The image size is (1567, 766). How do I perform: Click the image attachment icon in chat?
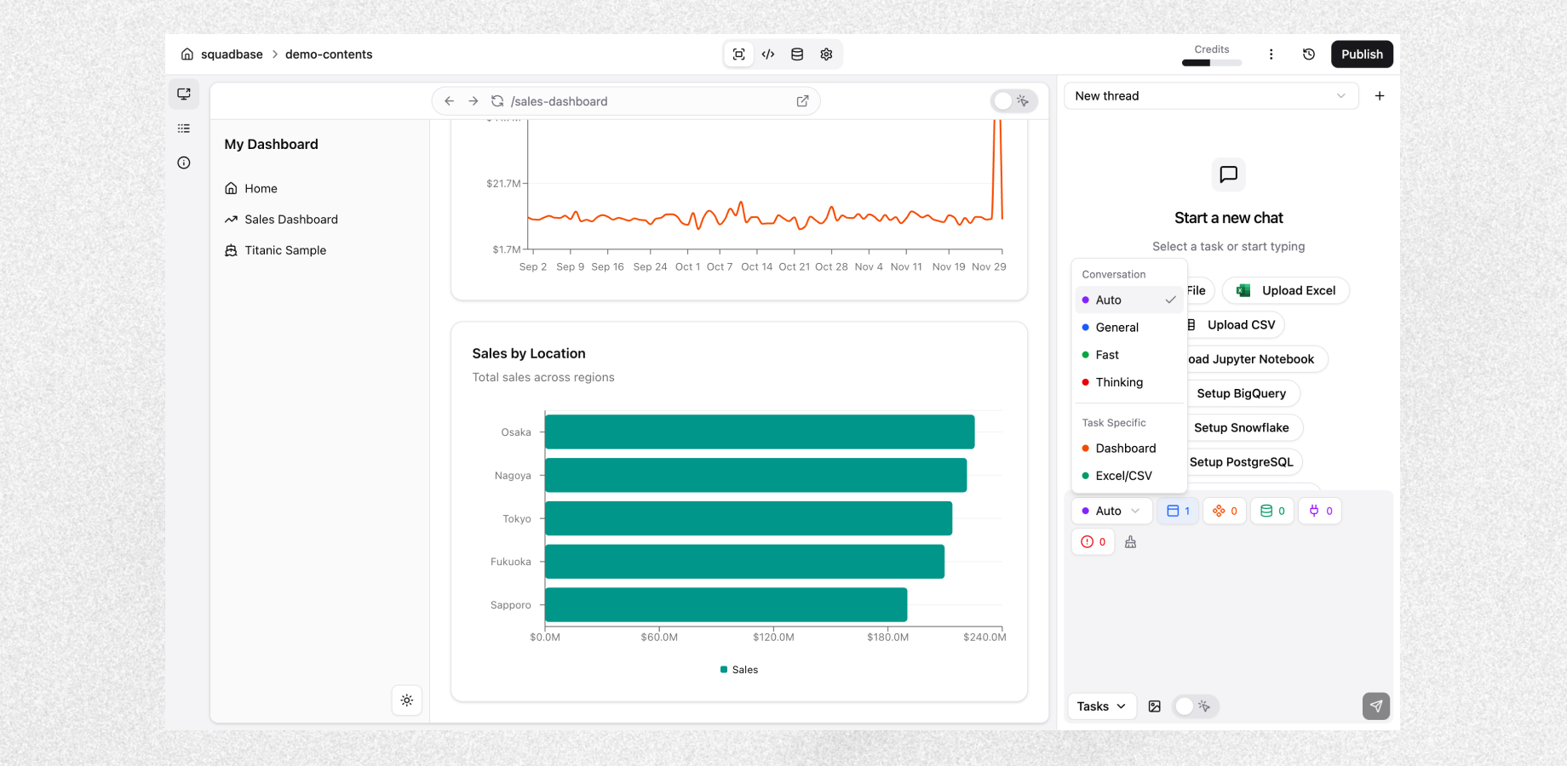(1155, 706)
